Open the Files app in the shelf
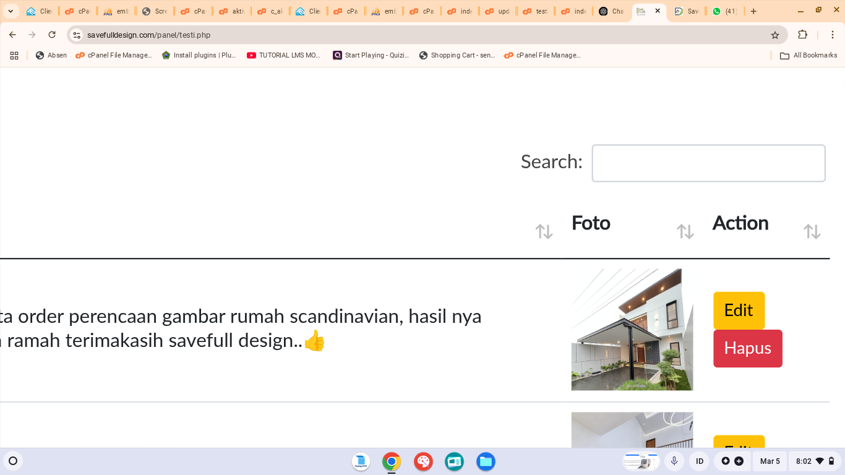 486,461
